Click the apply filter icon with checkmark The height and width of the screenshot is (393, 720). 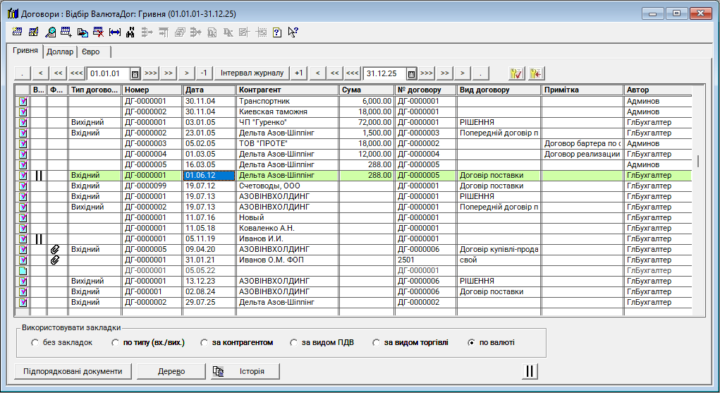[x=516, y=73]
